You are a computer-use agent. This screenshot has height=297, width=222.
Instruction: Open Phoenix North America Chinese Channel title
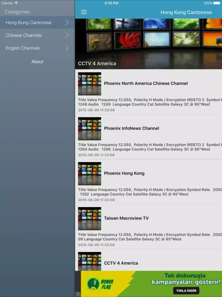pos(146,83)
